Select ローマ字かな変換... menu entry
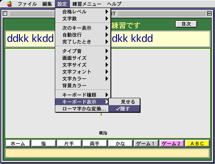215x164 pixels. [x=82, y=109]
